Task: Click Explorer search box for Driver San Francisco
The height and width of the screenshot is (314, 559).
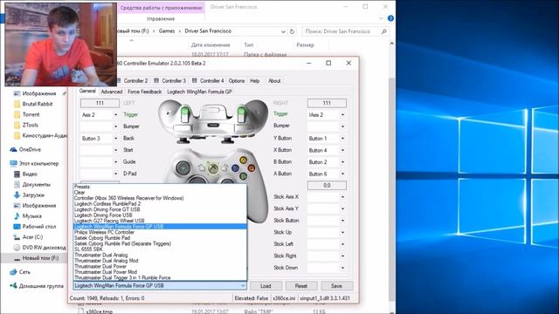Action: pyautogui.click(x=345, y=31)
